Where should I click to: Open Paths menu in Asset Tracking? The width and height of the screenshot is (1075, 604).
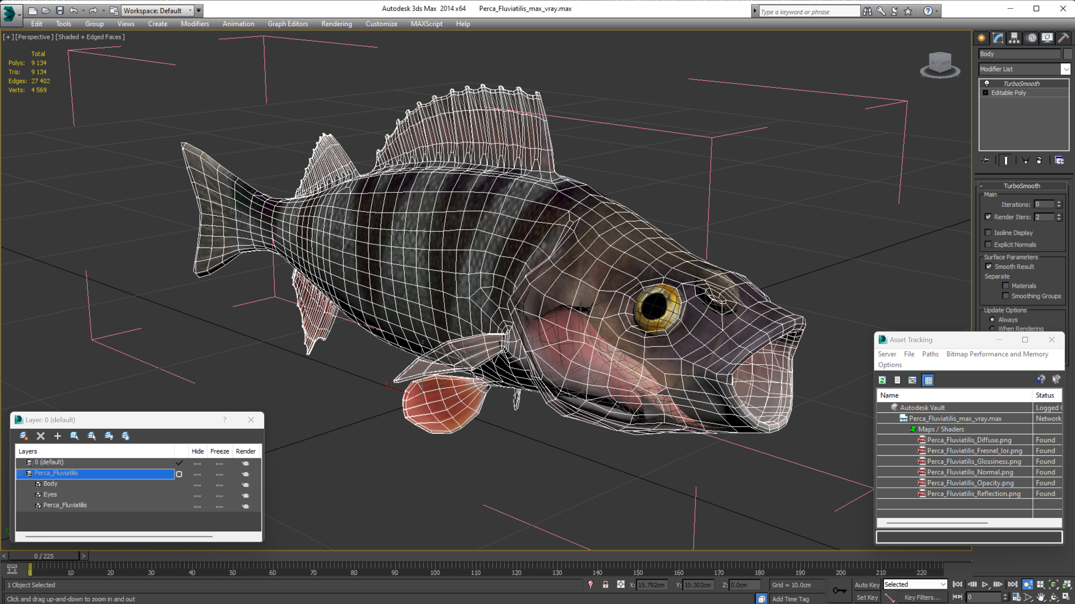[930, 354]
